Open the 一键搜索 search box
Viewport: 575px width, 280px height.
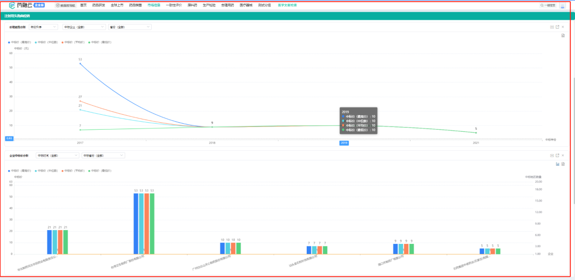(548, 5)
